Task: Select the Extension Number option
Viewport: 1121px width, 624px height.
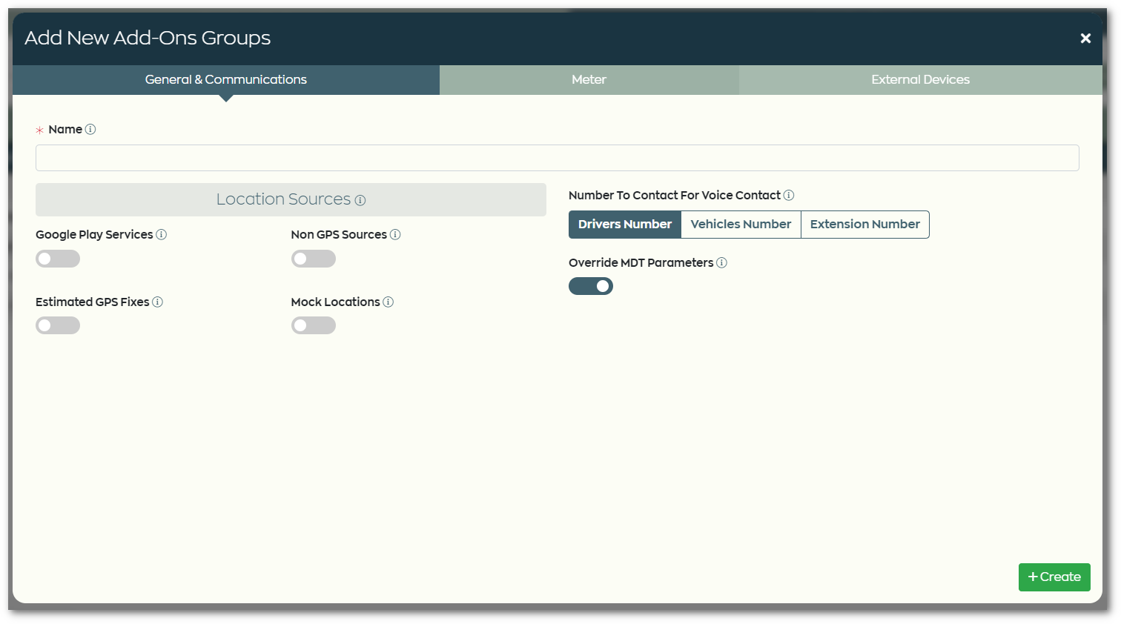Action: tap(864, 225)
